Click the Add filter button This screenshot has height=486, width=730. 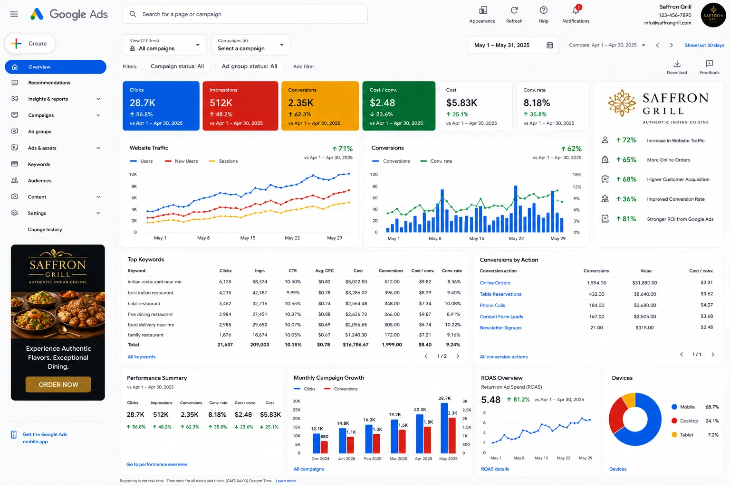tap(304, 66)
